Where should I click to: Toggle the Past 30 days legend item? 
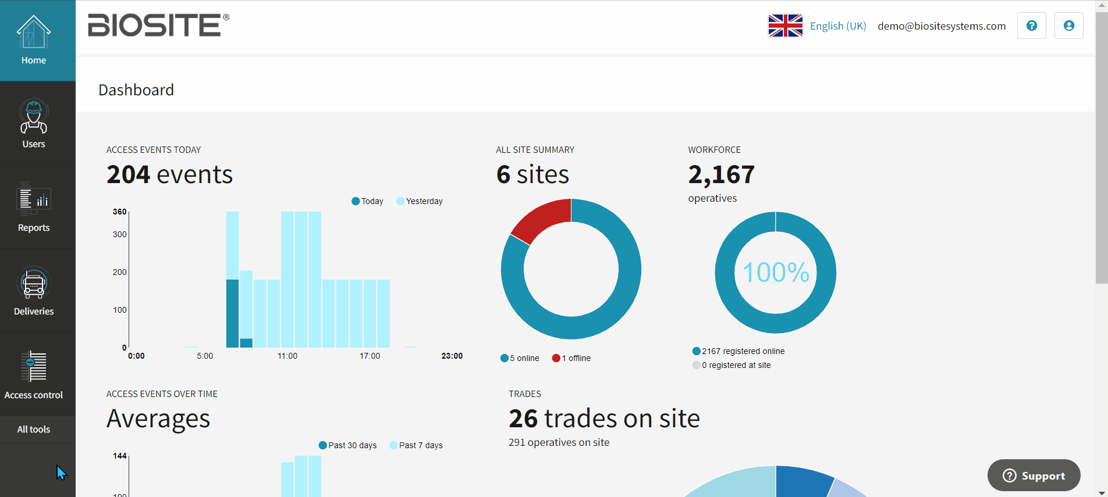coord(347,445)
